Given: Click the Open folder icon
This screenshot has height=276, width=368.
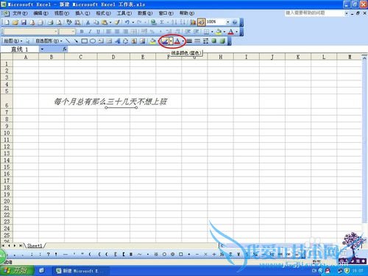Looking at the screenshot, I should coord(15,22).
